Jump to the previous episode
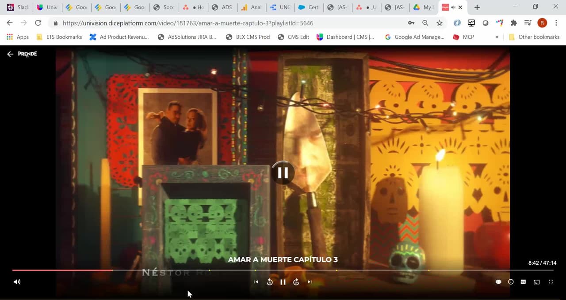Image resolution: width=566 pixels, height=300 pixels. [x=256, y=282]
